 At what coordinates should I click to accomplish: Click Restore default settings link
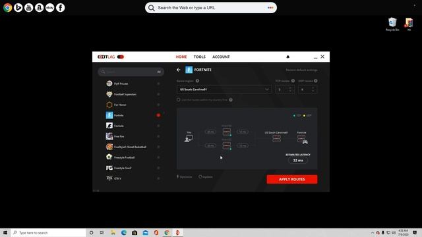[301, 70]
